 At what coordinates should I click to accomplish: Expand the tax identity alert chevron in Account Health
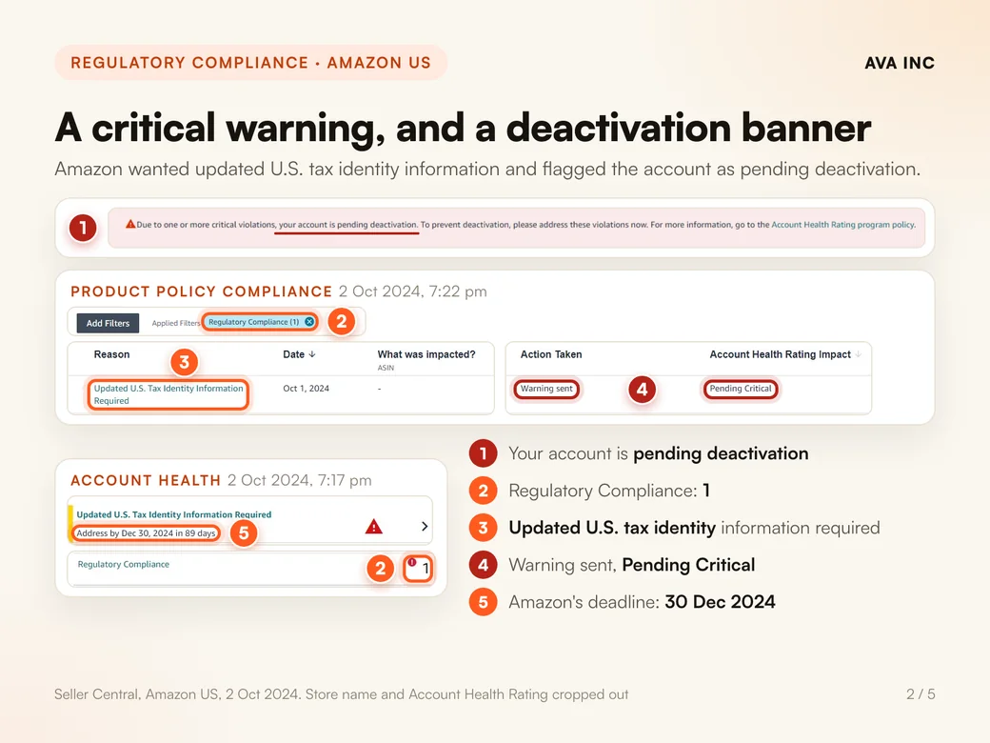tap(425, 526)
